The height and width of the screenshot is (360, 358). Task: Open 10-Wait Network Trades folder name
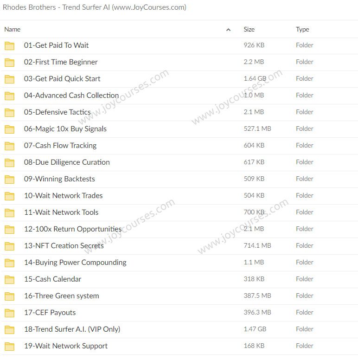click(63, 196)
